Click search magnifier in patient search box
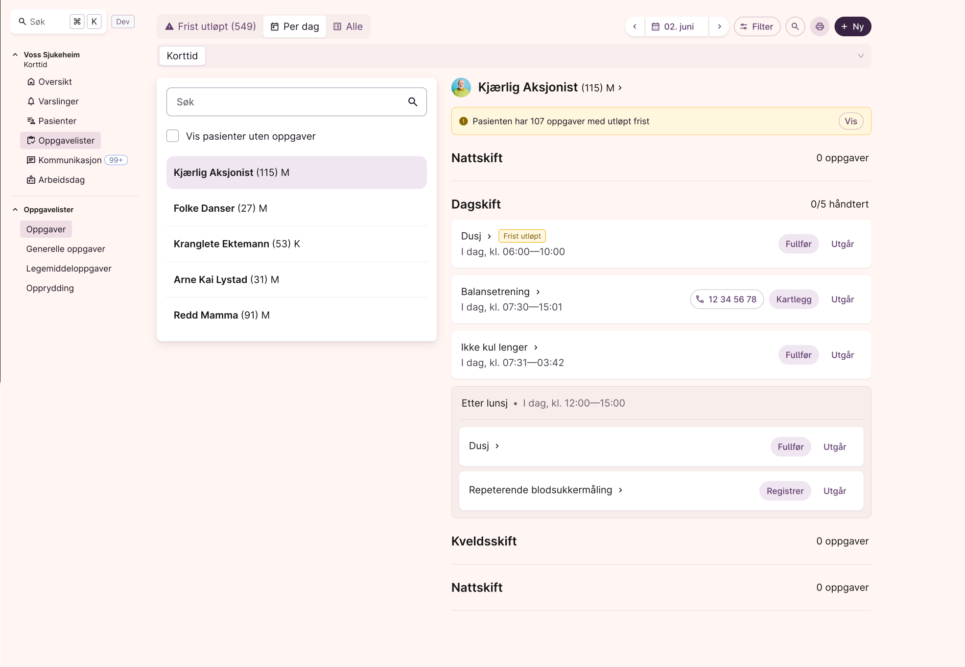This screenshot has height=667, width=965. [413, 102]
